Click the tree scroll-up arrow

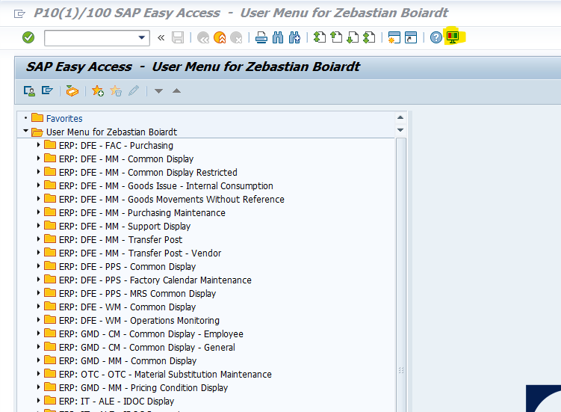pyautogui.click(x=400, y=117)
